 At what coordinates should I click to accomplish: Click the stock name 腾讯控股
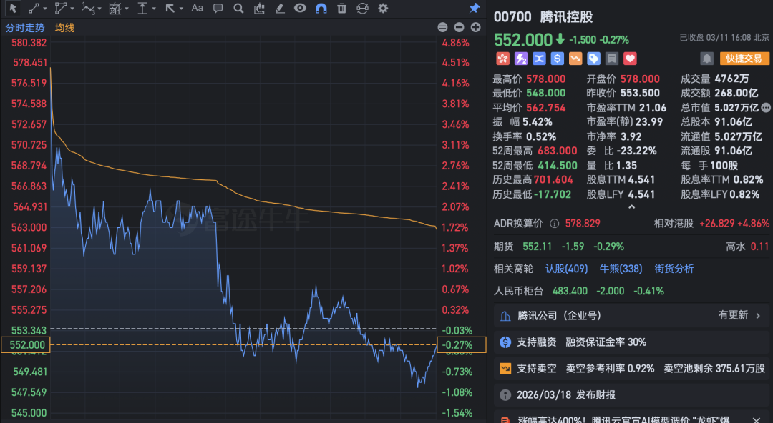(566, 17)
